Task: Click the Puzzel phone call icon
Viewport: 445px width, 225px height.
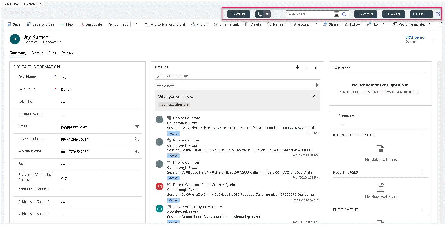Action: pyautogui.click(x=259, y=14)
